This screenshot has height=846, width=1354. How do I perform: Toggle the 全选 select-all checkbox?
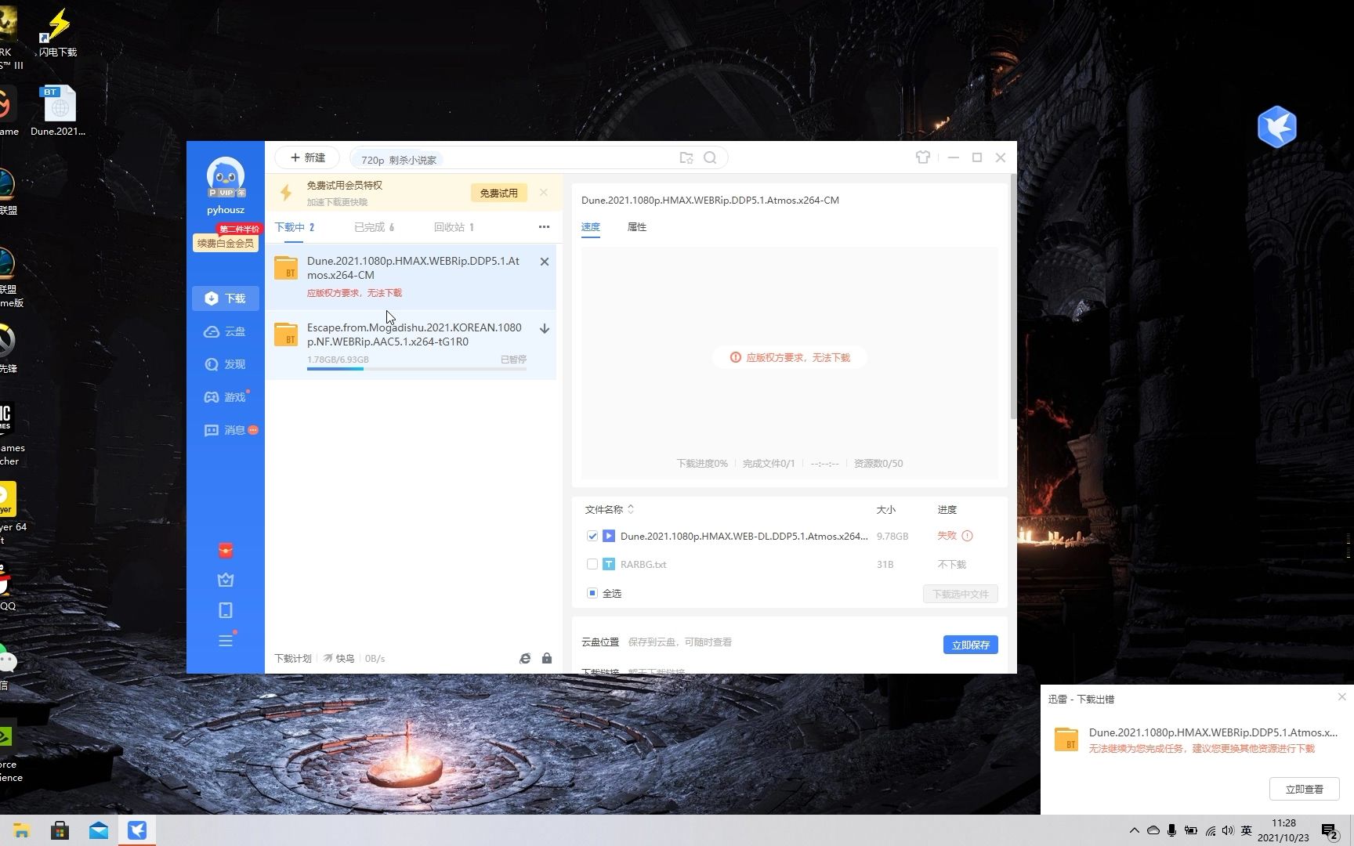point(592,593)
